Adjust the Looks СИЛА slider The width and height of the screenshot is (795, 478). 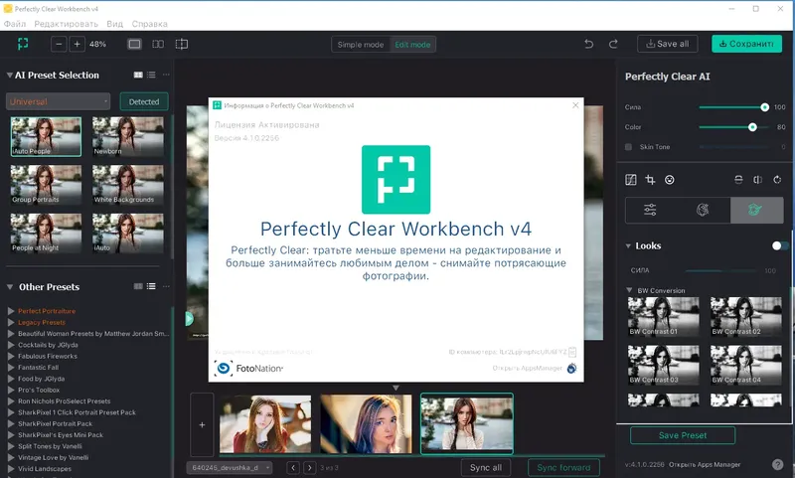coord(720,270)
